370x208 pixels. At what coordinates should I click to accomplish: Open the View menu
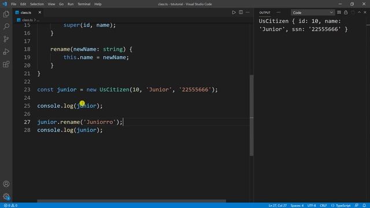(51, 4)
